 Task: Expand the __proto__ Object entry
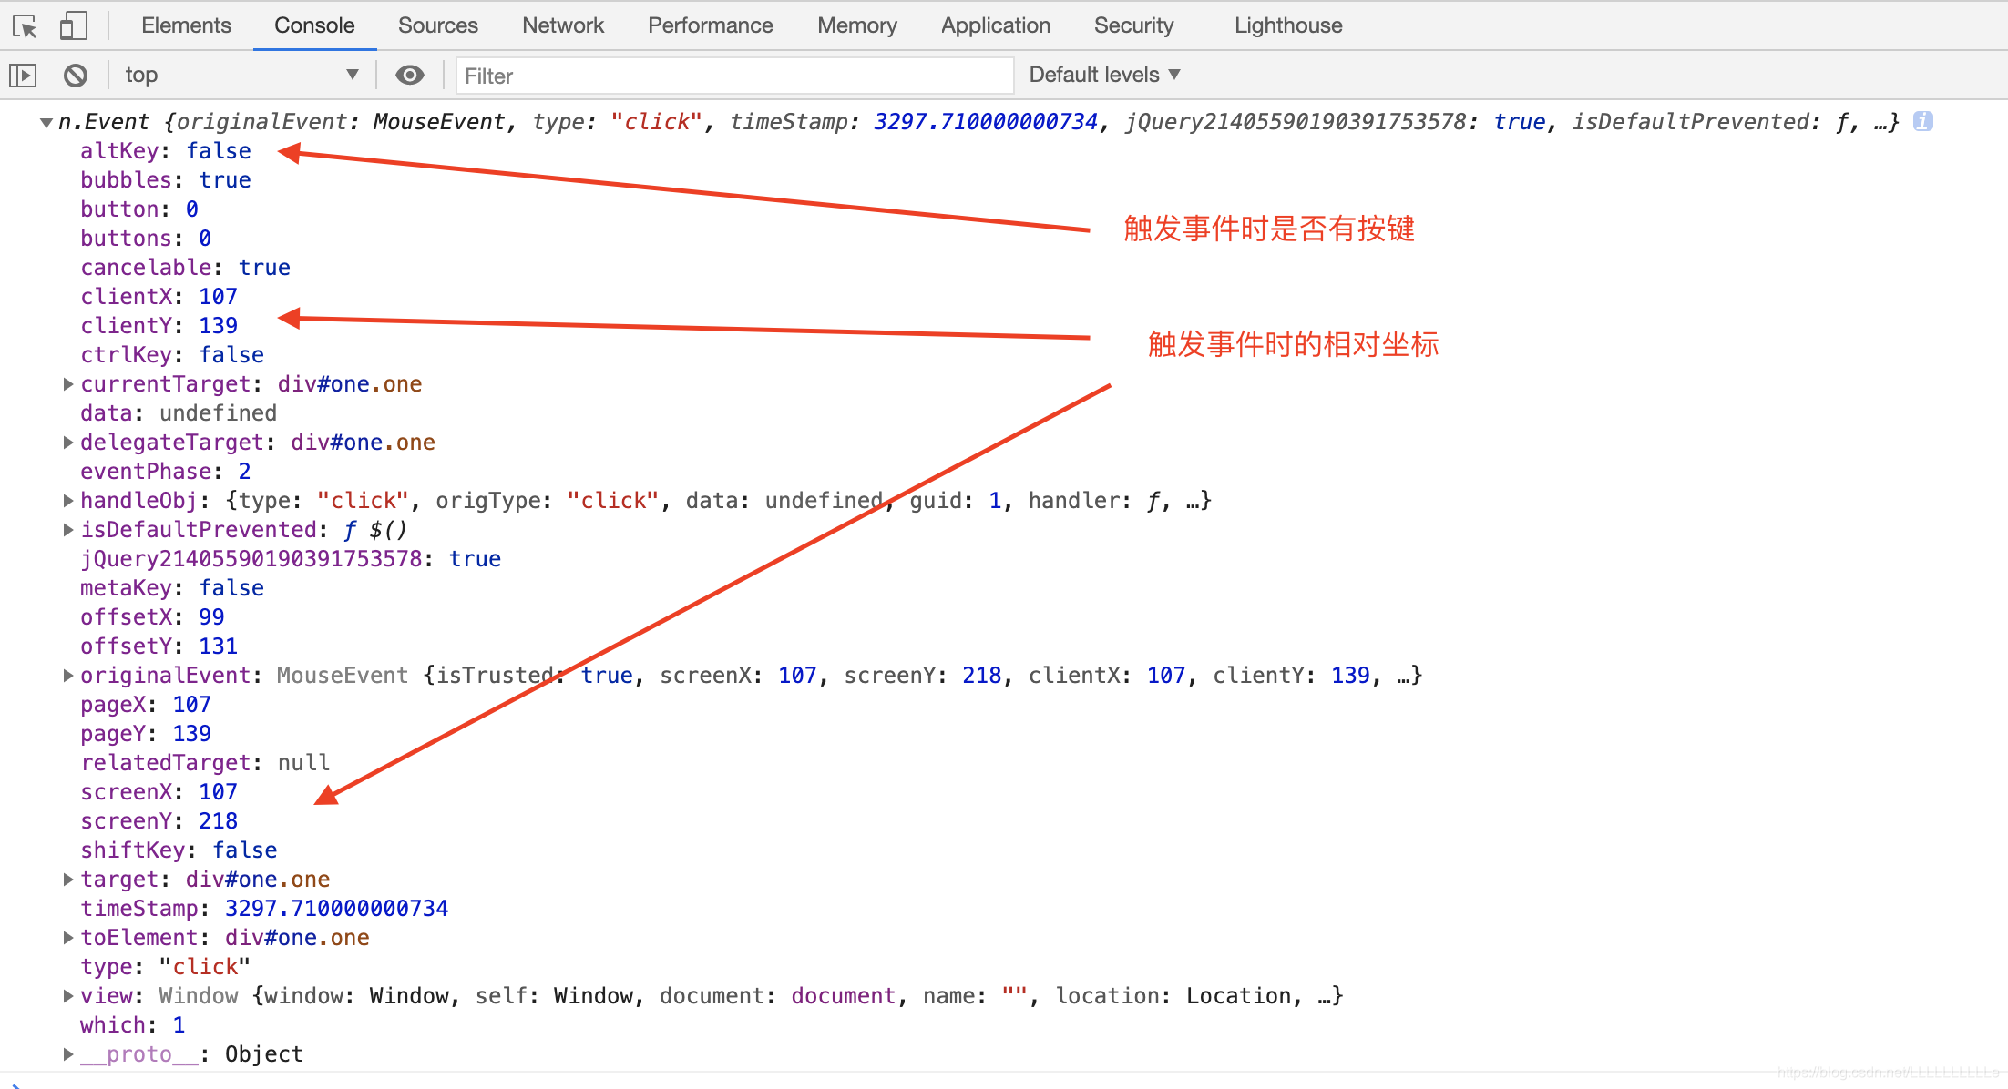coord(68,1054)
